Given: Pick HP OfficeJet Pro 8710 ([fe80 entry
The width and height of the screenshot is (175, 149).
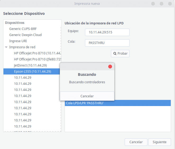Looking at the screenshot, I should tap(37, 59).
